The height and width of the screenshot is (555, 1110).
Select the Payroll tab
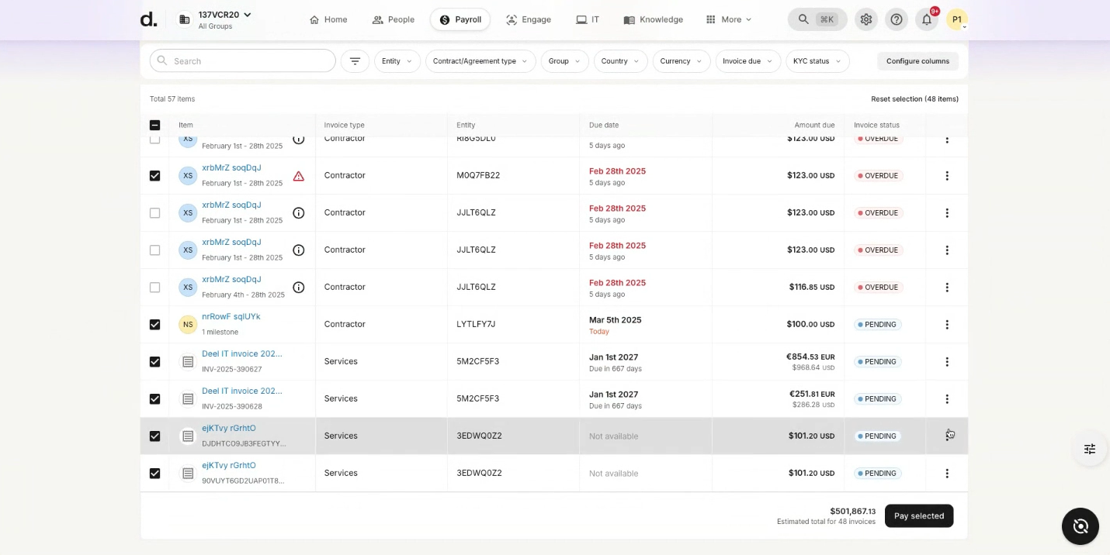pyautogui.click(x=460, y=19)
